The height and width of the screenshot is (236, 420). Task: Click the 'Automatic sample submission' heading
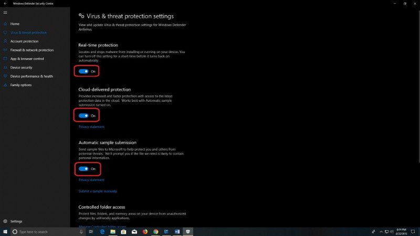tap(107, 143)
